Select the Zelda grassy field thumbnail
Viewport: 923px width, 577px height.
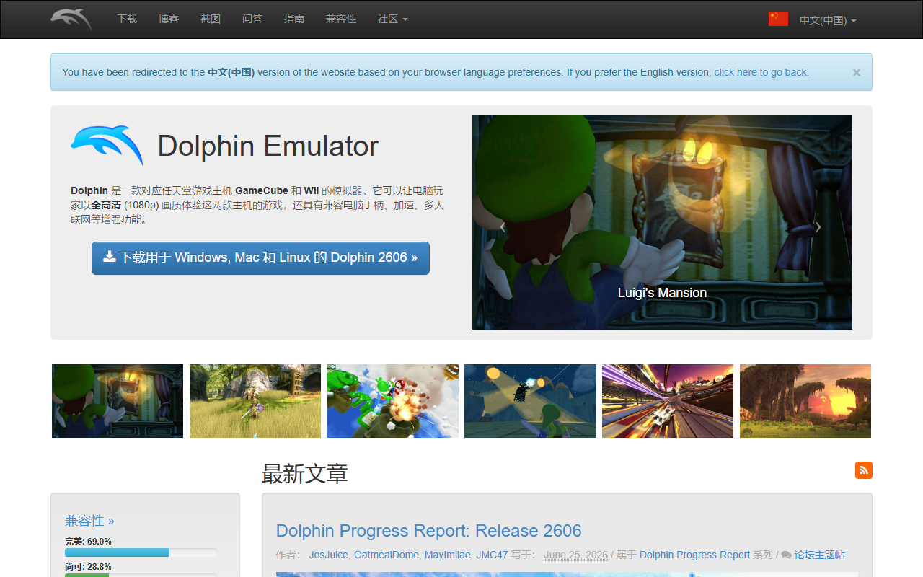[x=255, y=401]
